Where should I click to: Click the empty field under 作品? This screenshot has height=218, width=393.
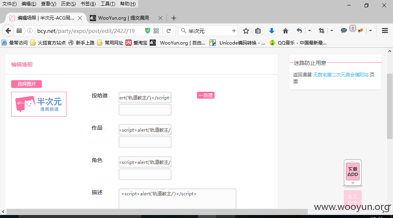click(x=145, y=142)
